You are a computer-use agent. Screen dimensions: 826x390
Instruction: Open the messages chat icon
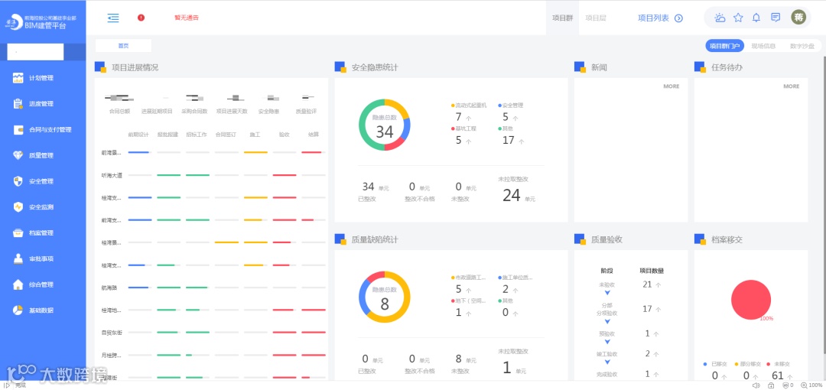tap(776, 18)
